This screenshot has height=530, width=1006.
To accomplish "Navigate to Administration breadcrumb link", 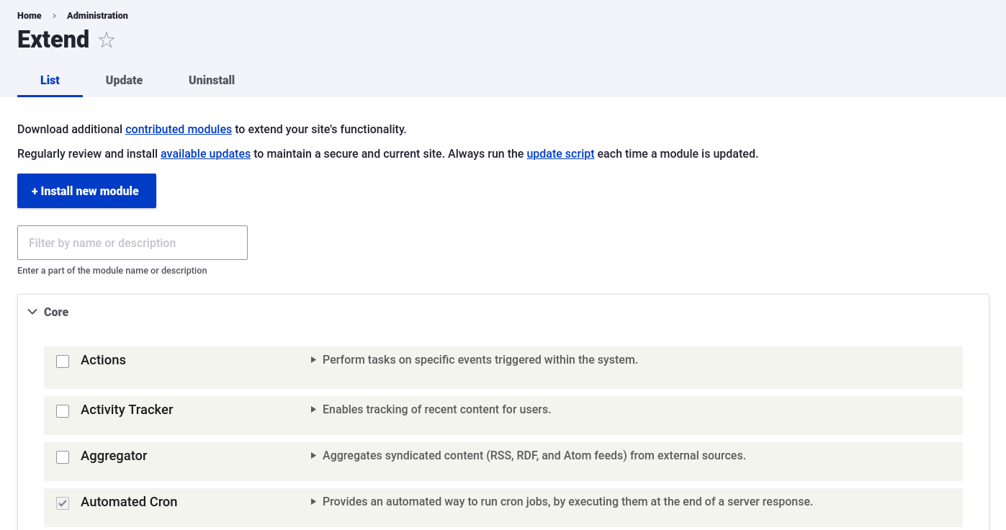I will click(97, 15).
